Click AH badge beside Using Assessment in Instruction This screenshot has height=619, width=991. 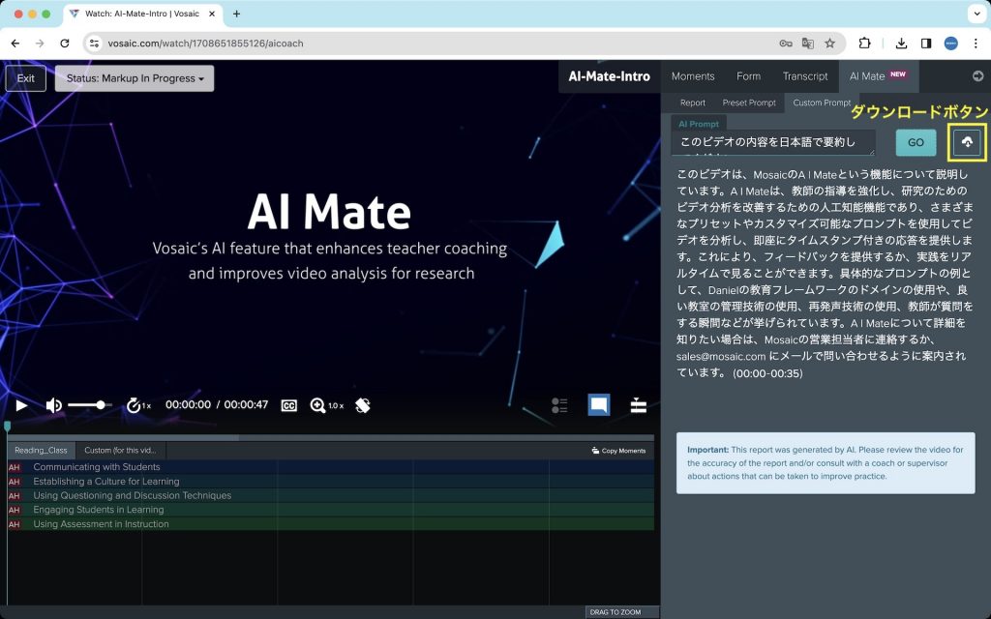click(x=14, y=524)
